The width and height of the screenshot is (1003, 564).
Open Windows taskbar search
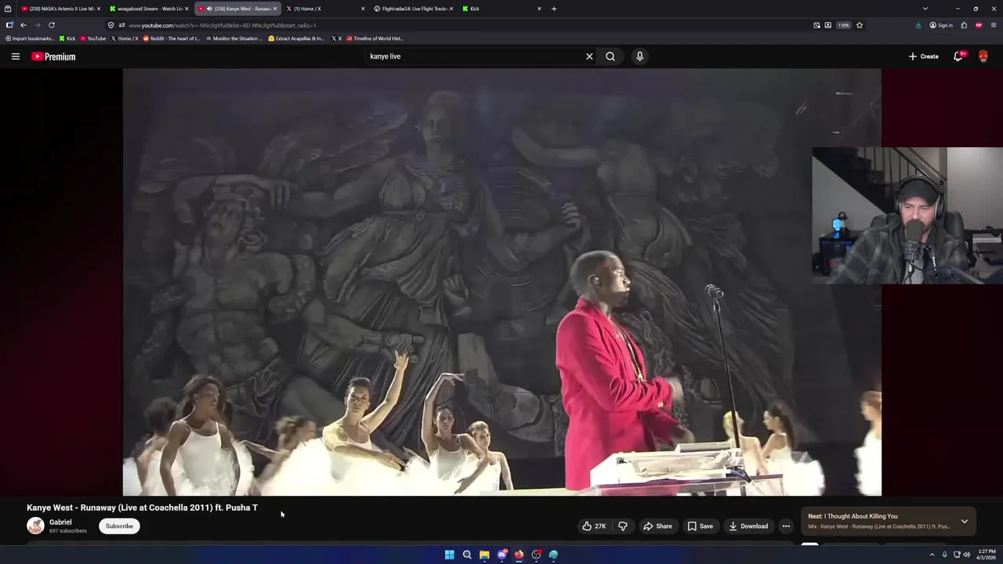[x=467, y=555]
